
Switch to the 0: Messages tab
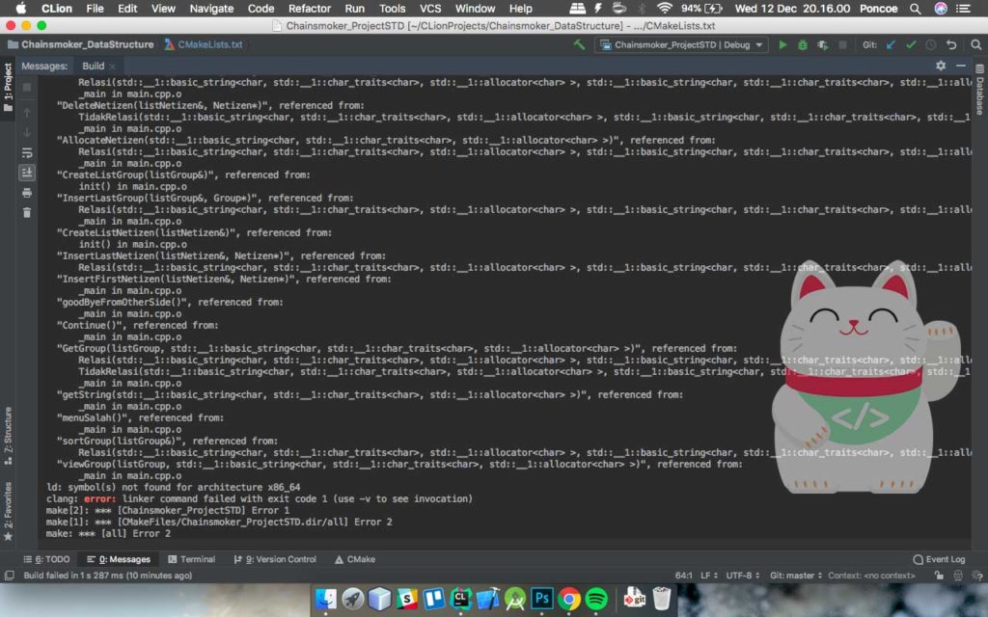coord(119,559)
